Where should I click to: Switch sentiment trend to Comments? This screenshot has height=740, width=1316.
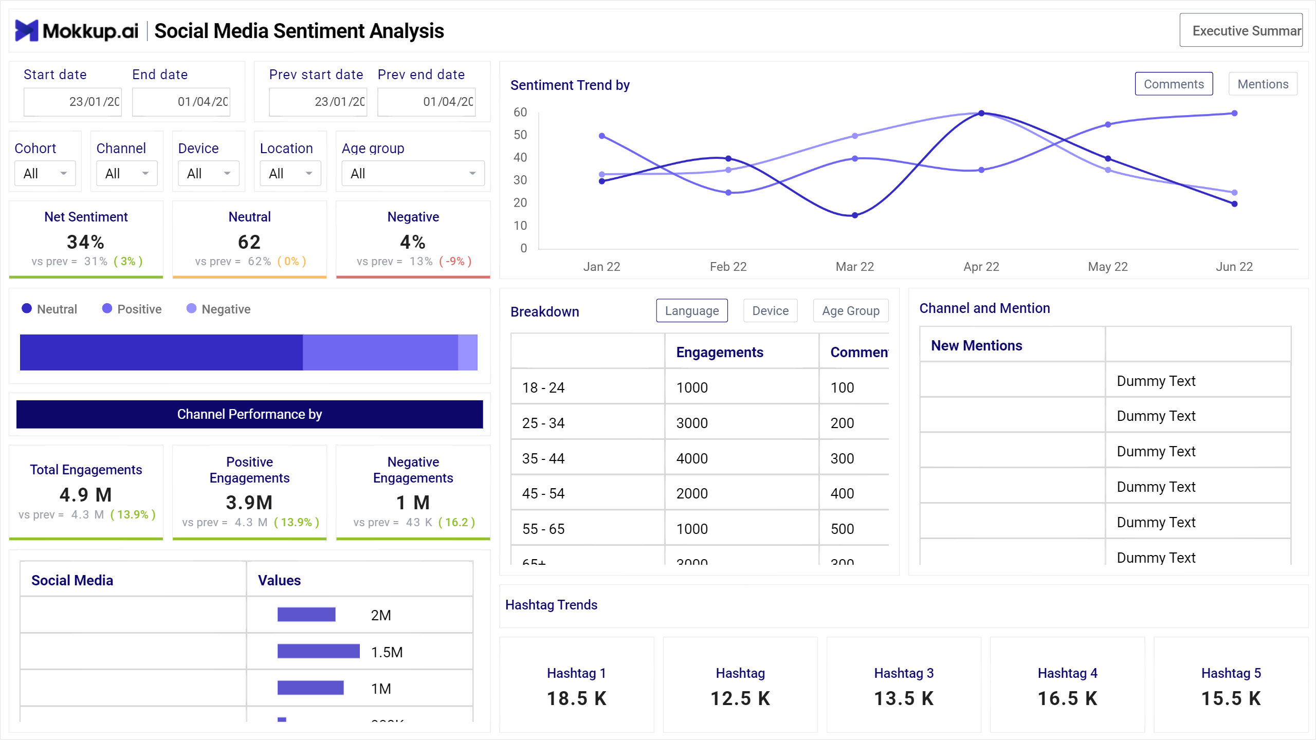coord(1174,84)
